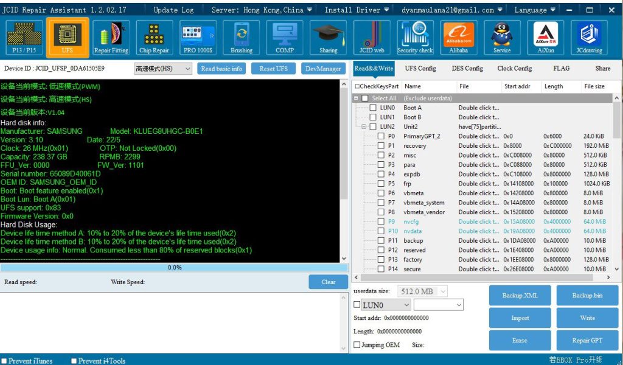
Task: Click the Backup XML button
Action: pyautogui.click(x=520, y=296)
